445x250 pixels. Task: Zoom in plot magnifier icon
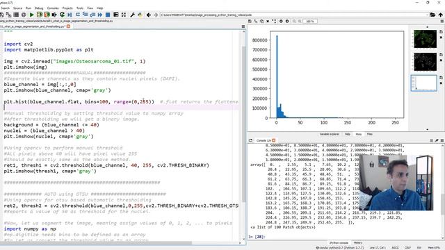click(x=300, y=22)
